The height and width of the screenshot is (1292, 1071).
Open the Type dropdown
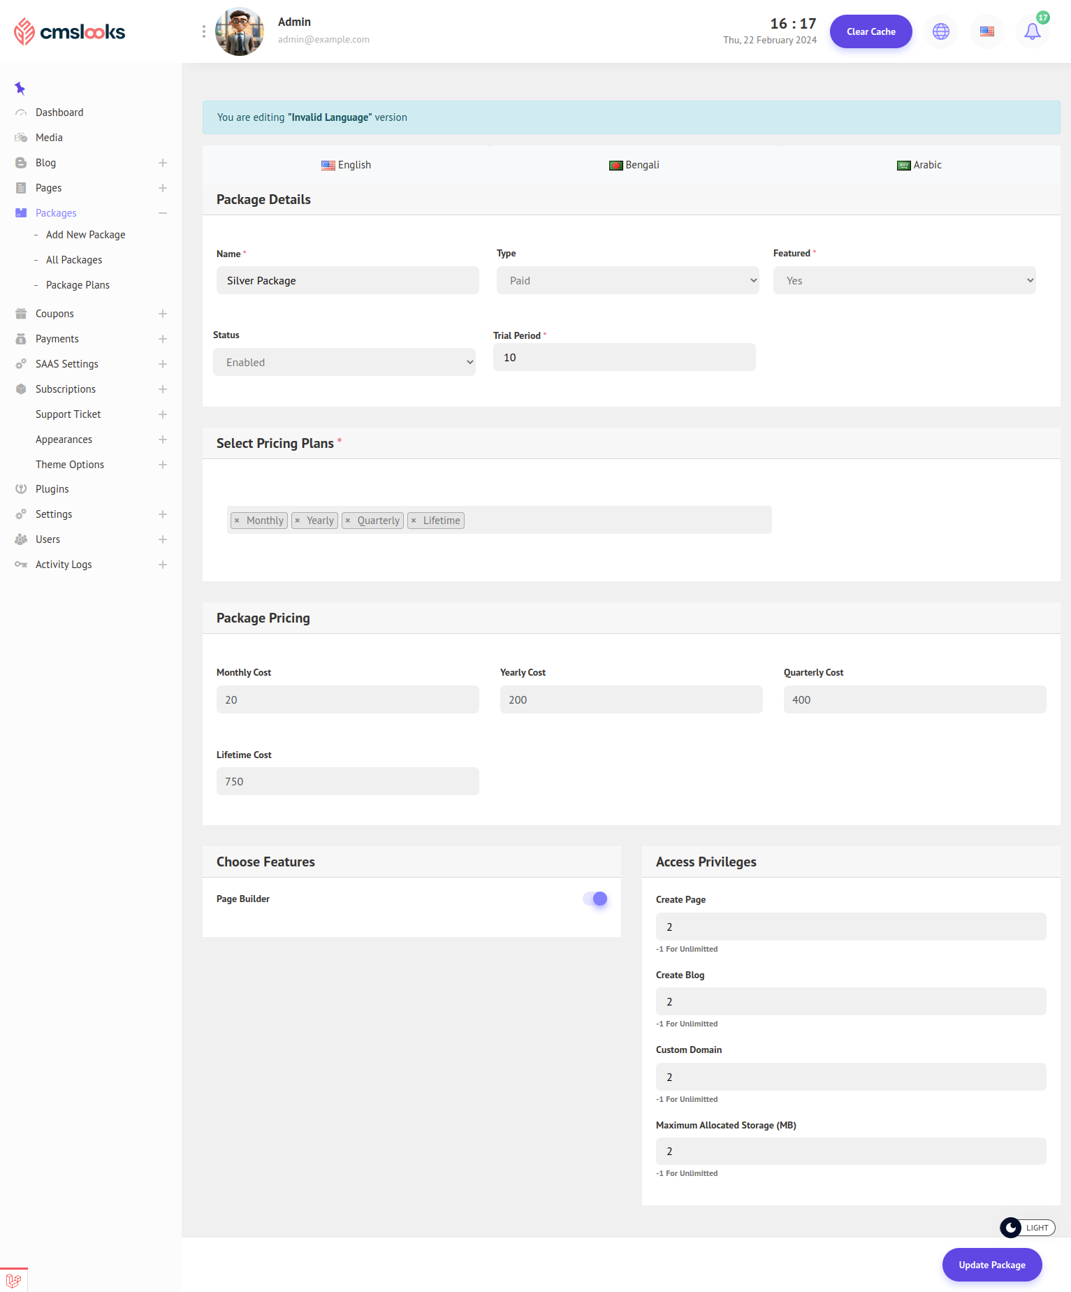pyautogui.click(x=627, y=280)
